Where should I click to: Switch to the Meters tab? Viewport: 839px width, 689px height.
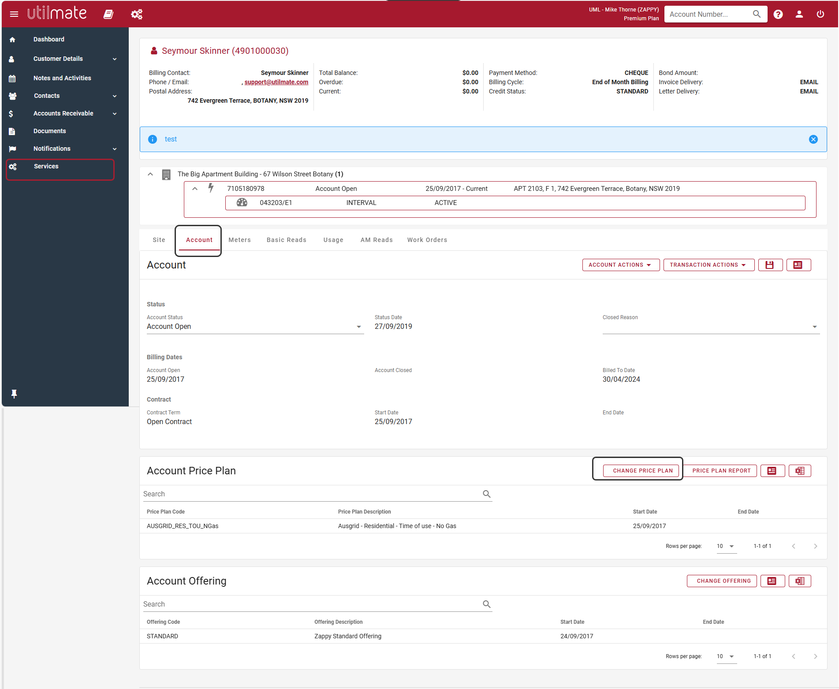click(239, 240)
